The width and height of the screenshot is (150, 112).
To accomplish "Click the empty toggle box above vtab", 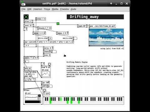I will 50,64.
